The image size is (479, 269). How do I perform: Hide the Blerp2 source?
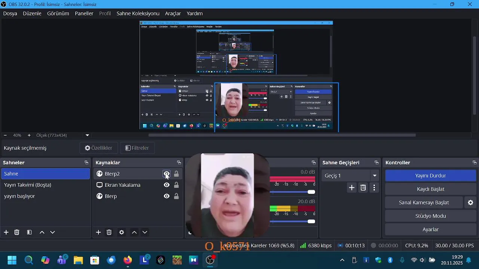(167, 174)
